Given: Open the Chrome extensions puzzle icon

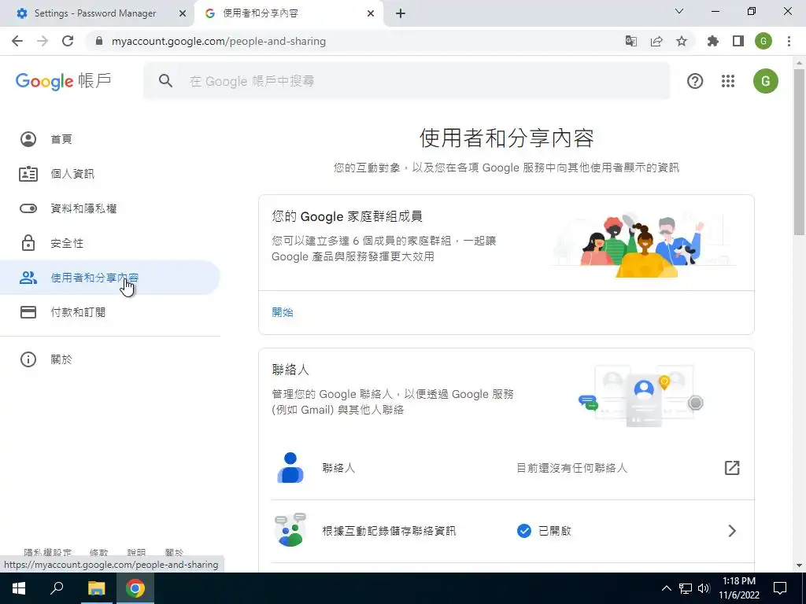Looking at the screenshot, I should click(712, 41).
